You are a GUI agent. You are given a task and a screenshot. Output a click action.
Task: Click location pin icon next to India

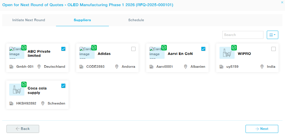pyautogui.click(x=262, y=67)
